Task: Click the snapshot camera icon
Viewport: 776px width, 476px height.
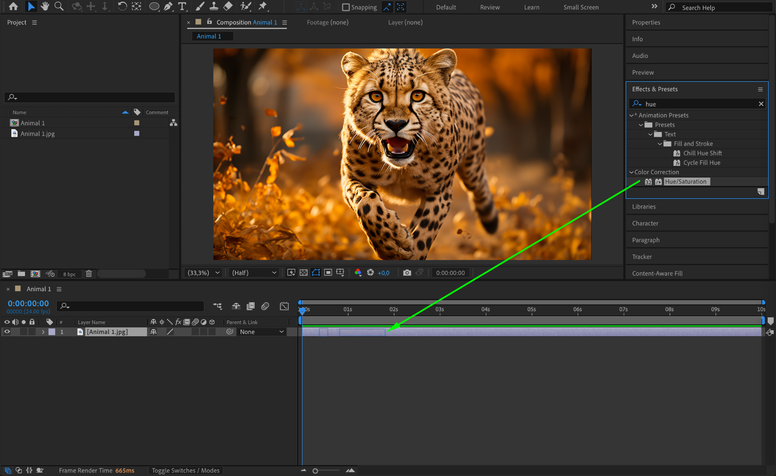Action: tap(407, 273)
